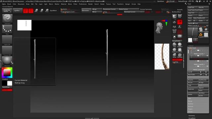Click the Line Fill PolyF icon
Viewport: 212px width, 119px height.
coord(175,31)
